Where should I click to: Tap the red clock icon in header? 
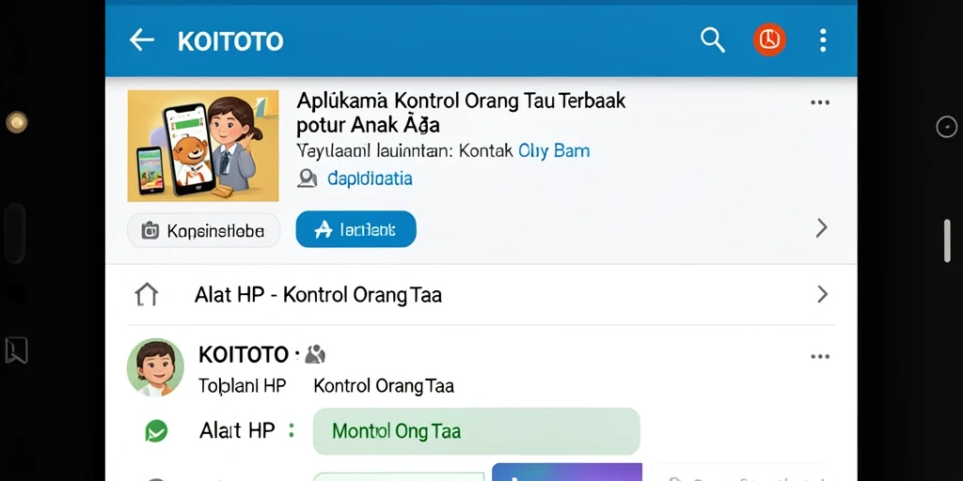[x=769, y=39]
